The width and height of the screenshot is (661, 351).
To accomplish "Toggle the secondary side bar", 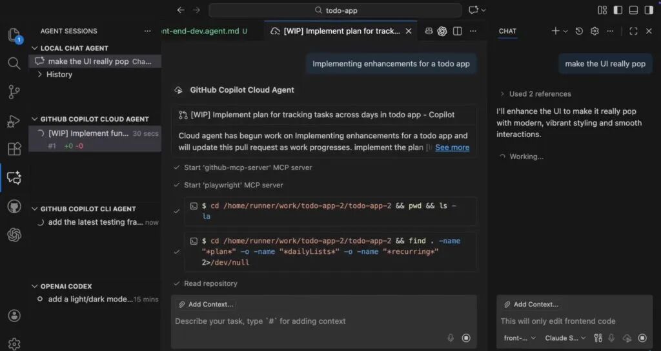I will tap(649, 10).
